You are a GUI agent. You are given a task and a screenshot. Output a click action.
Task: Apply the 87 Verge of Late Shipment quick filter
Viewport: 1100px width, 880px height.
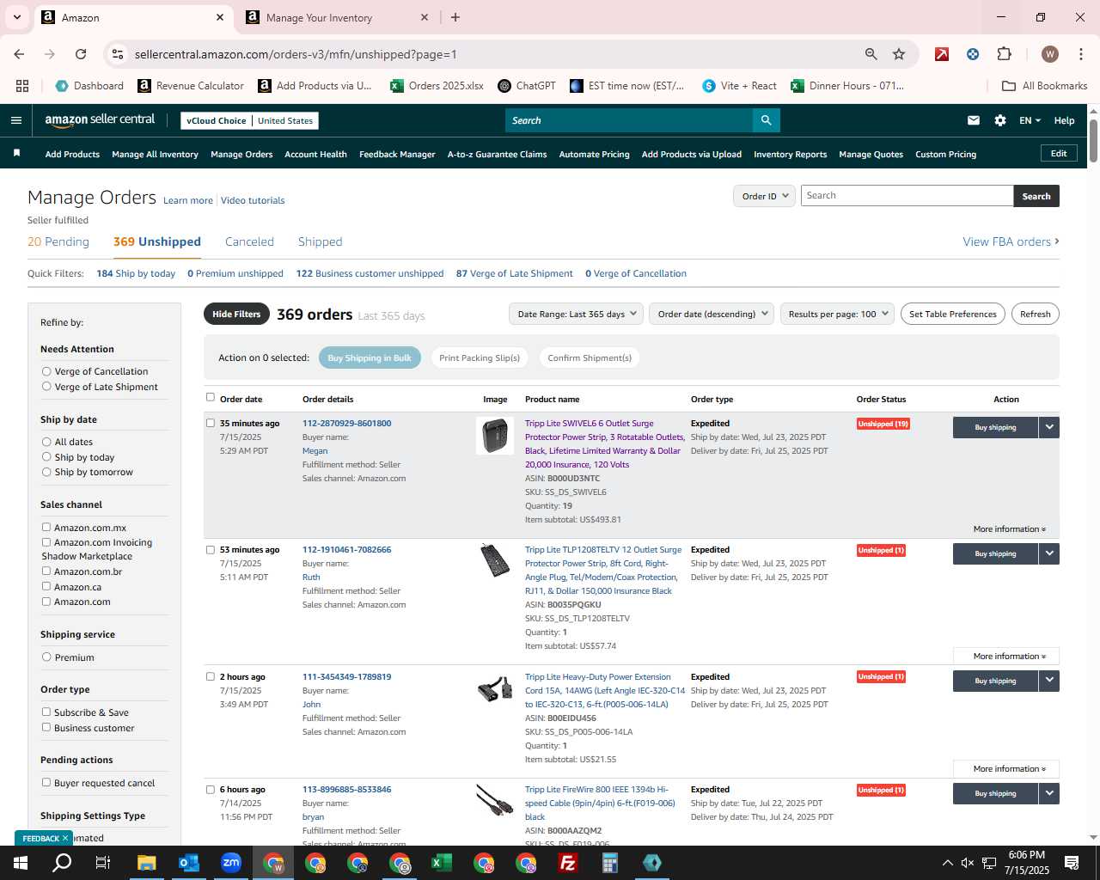tap(514, 273)
